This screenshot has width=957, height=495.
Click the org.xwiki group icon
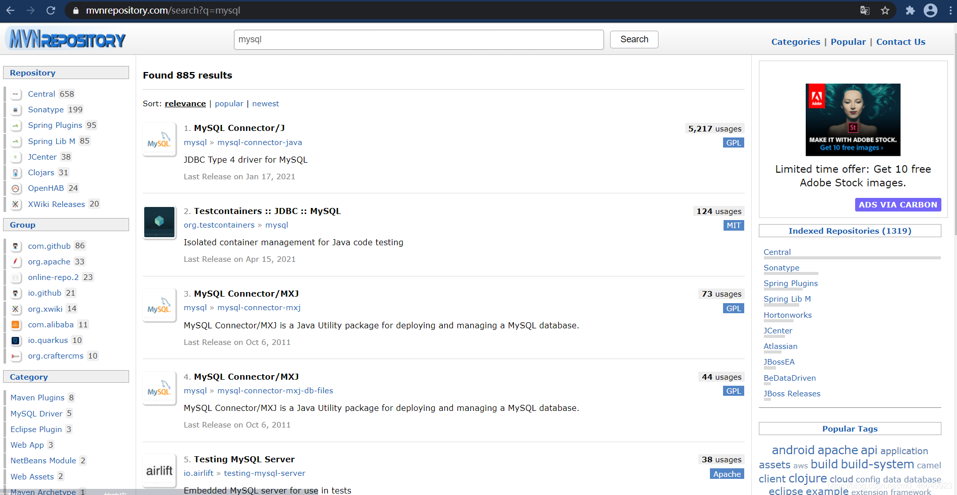pyautogui.click(x=16, y=309)
